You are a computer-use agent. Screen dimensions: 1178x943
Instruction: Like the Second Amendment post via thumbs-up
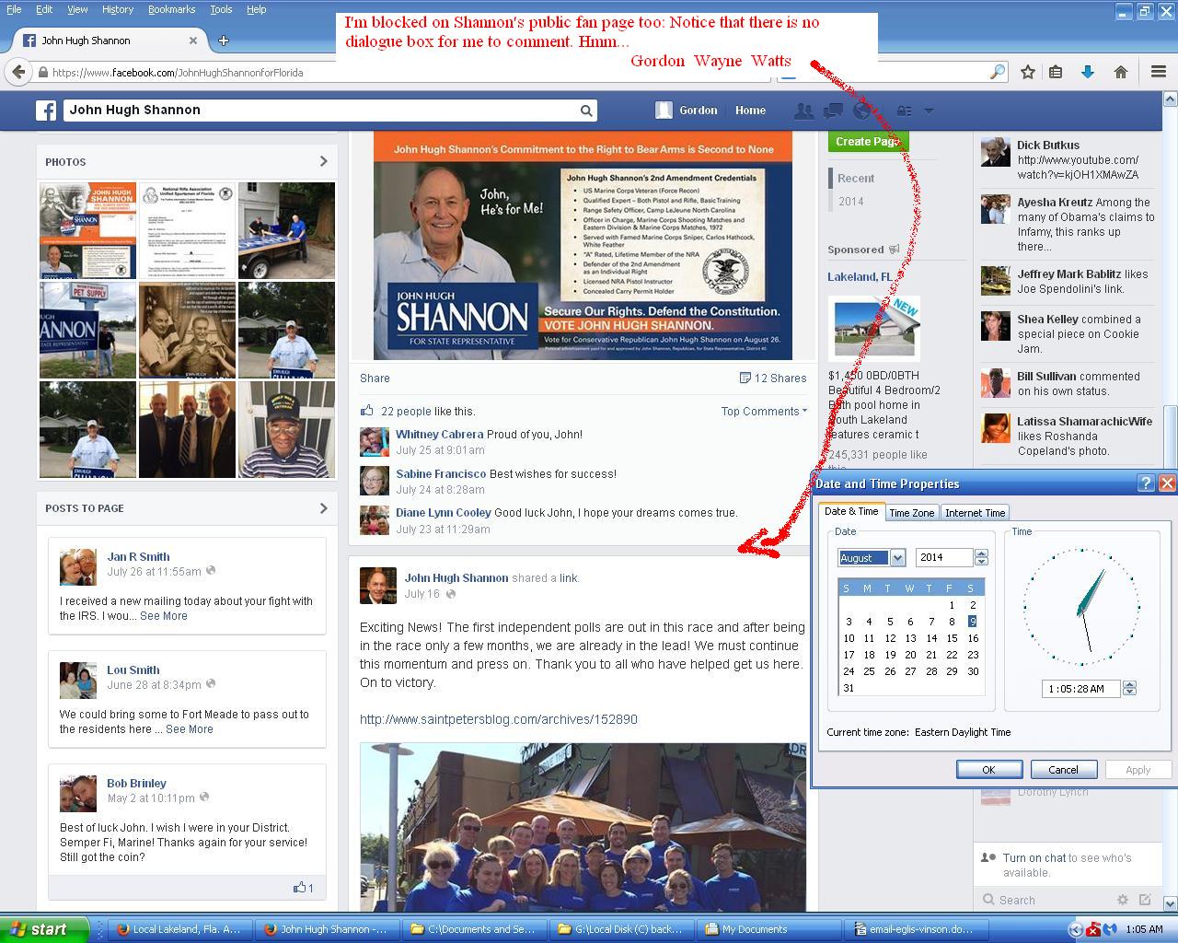367,411
